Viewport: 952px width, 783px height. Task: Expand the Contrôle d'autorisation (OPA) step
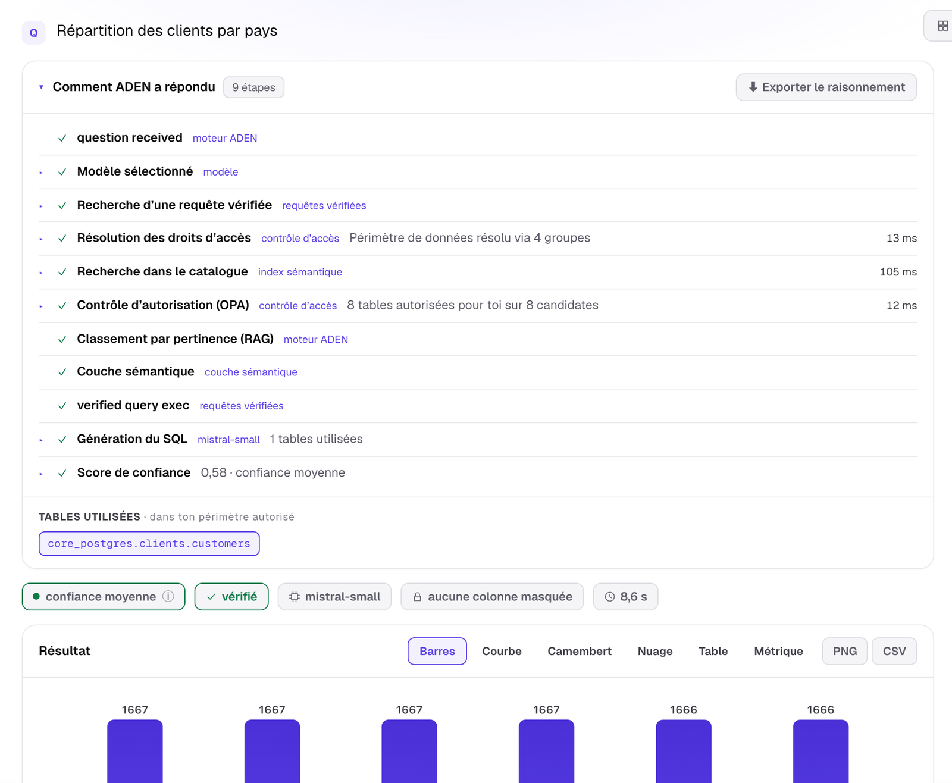pos(41,306)
